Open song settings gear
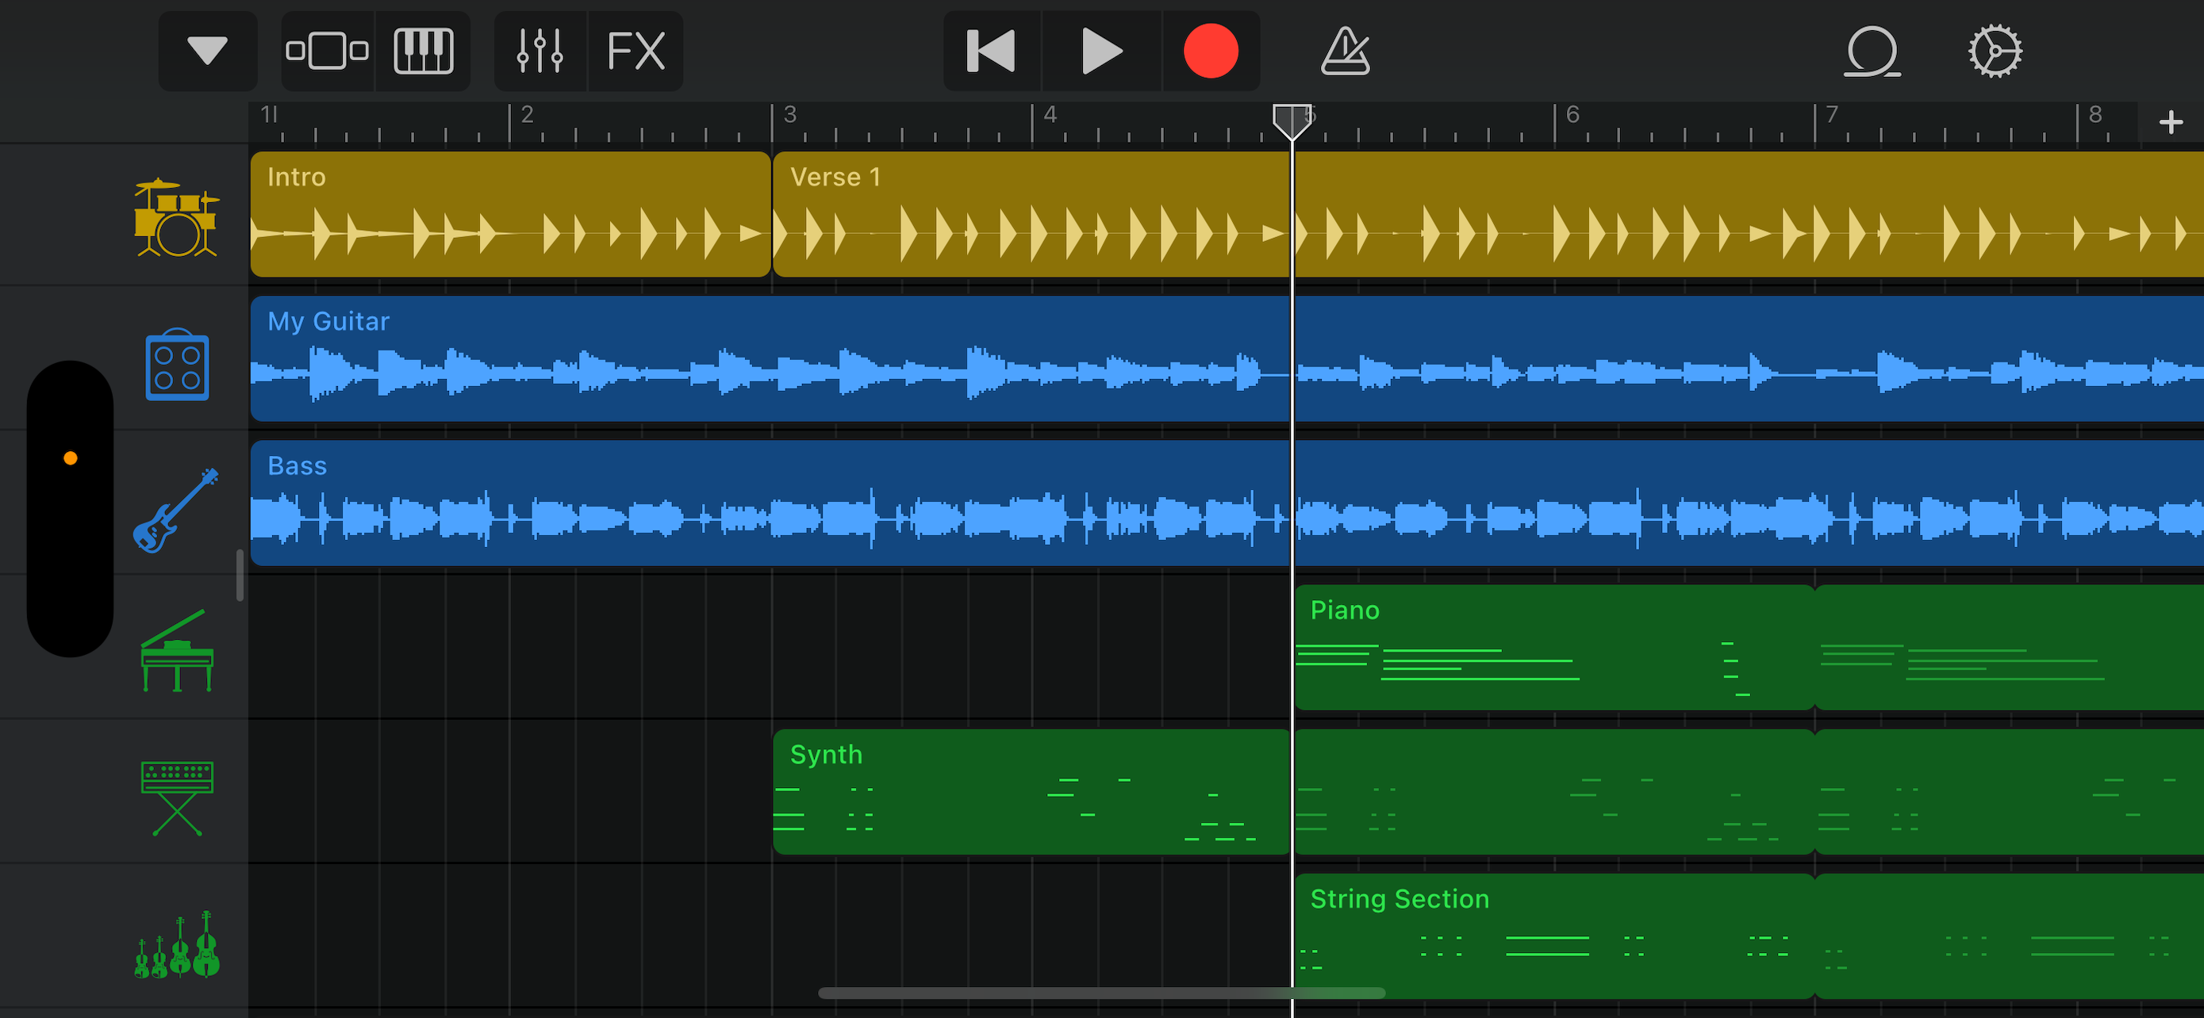This screenshot has width=2204, height=1018. coord(1995,51)
